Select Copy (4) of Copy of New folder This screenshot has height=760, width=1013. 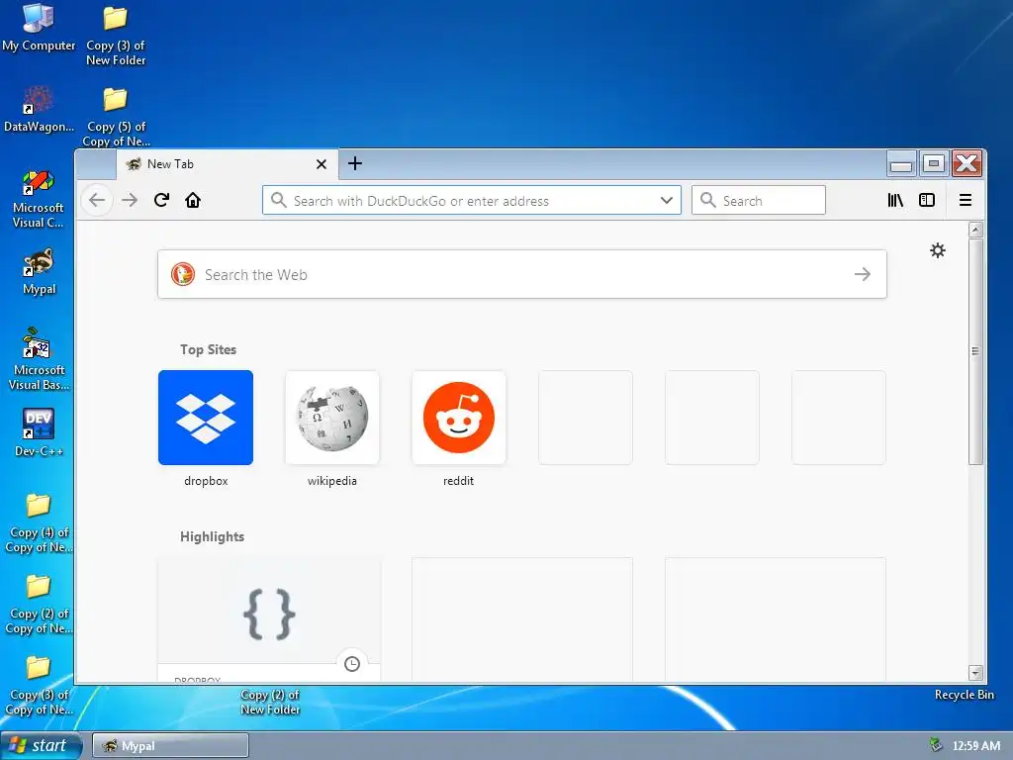point(39,522)
